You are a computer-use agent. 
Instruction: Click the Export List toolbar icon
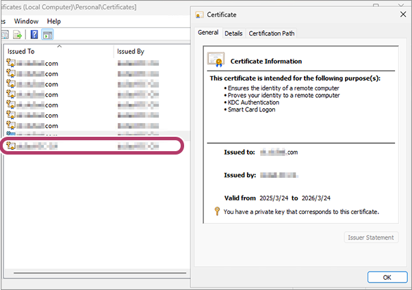tap(17, 35)
